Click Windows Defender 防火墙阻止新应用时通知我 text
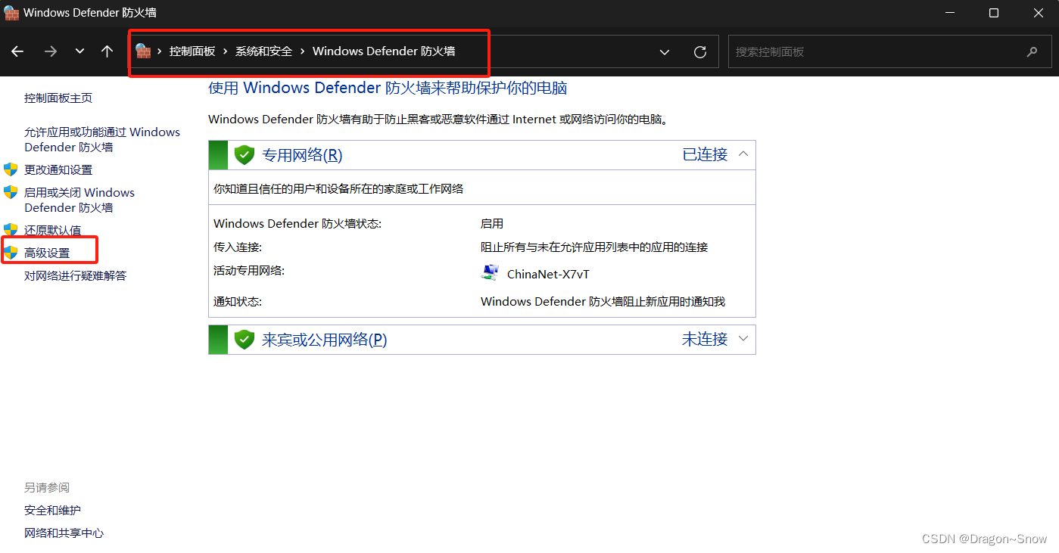This screenshot has height=553, width=1059. pos(603,302)
